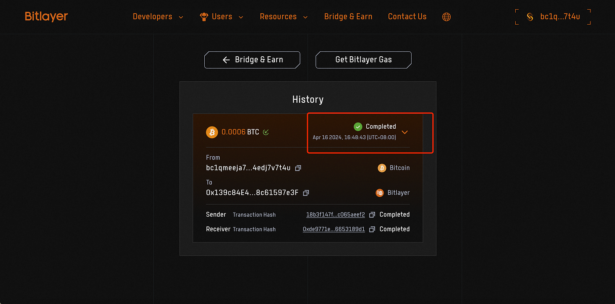Click the Bitcoin network icon
Screen dimensions: 615x304
pos(381,168)
